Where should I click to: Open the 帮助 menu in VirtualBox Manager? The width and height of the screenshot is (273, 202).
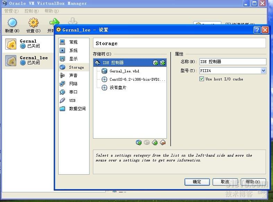point(52,11)
